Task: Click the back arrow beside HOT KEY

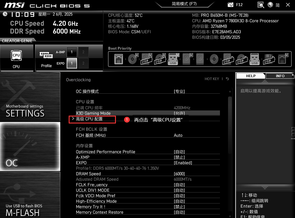Action: coord(227,79)
